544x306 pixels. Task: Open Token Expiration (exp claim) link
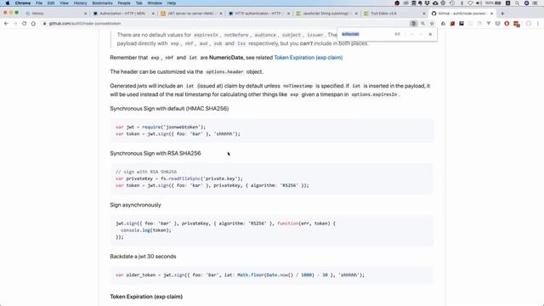coord(308,58)
